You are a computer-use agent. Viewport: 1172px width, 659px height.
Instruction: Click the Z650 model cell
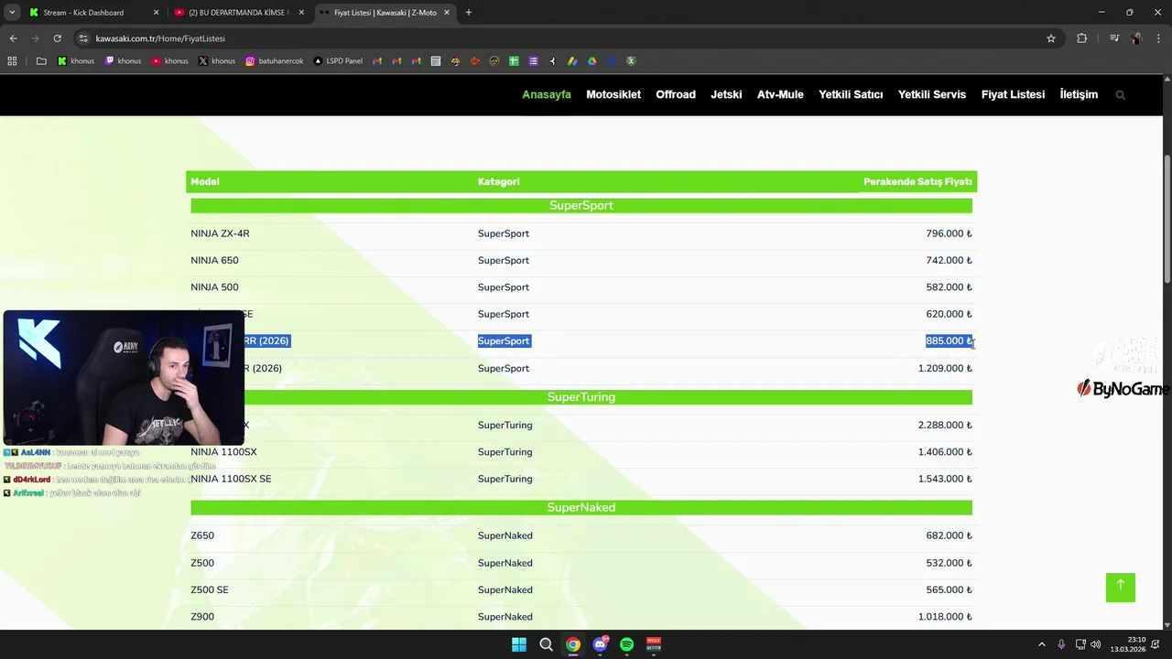202,535
